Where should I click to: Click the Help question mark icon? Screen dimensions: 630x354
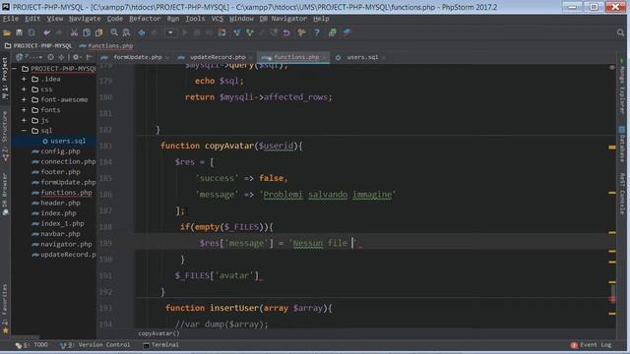317,32
